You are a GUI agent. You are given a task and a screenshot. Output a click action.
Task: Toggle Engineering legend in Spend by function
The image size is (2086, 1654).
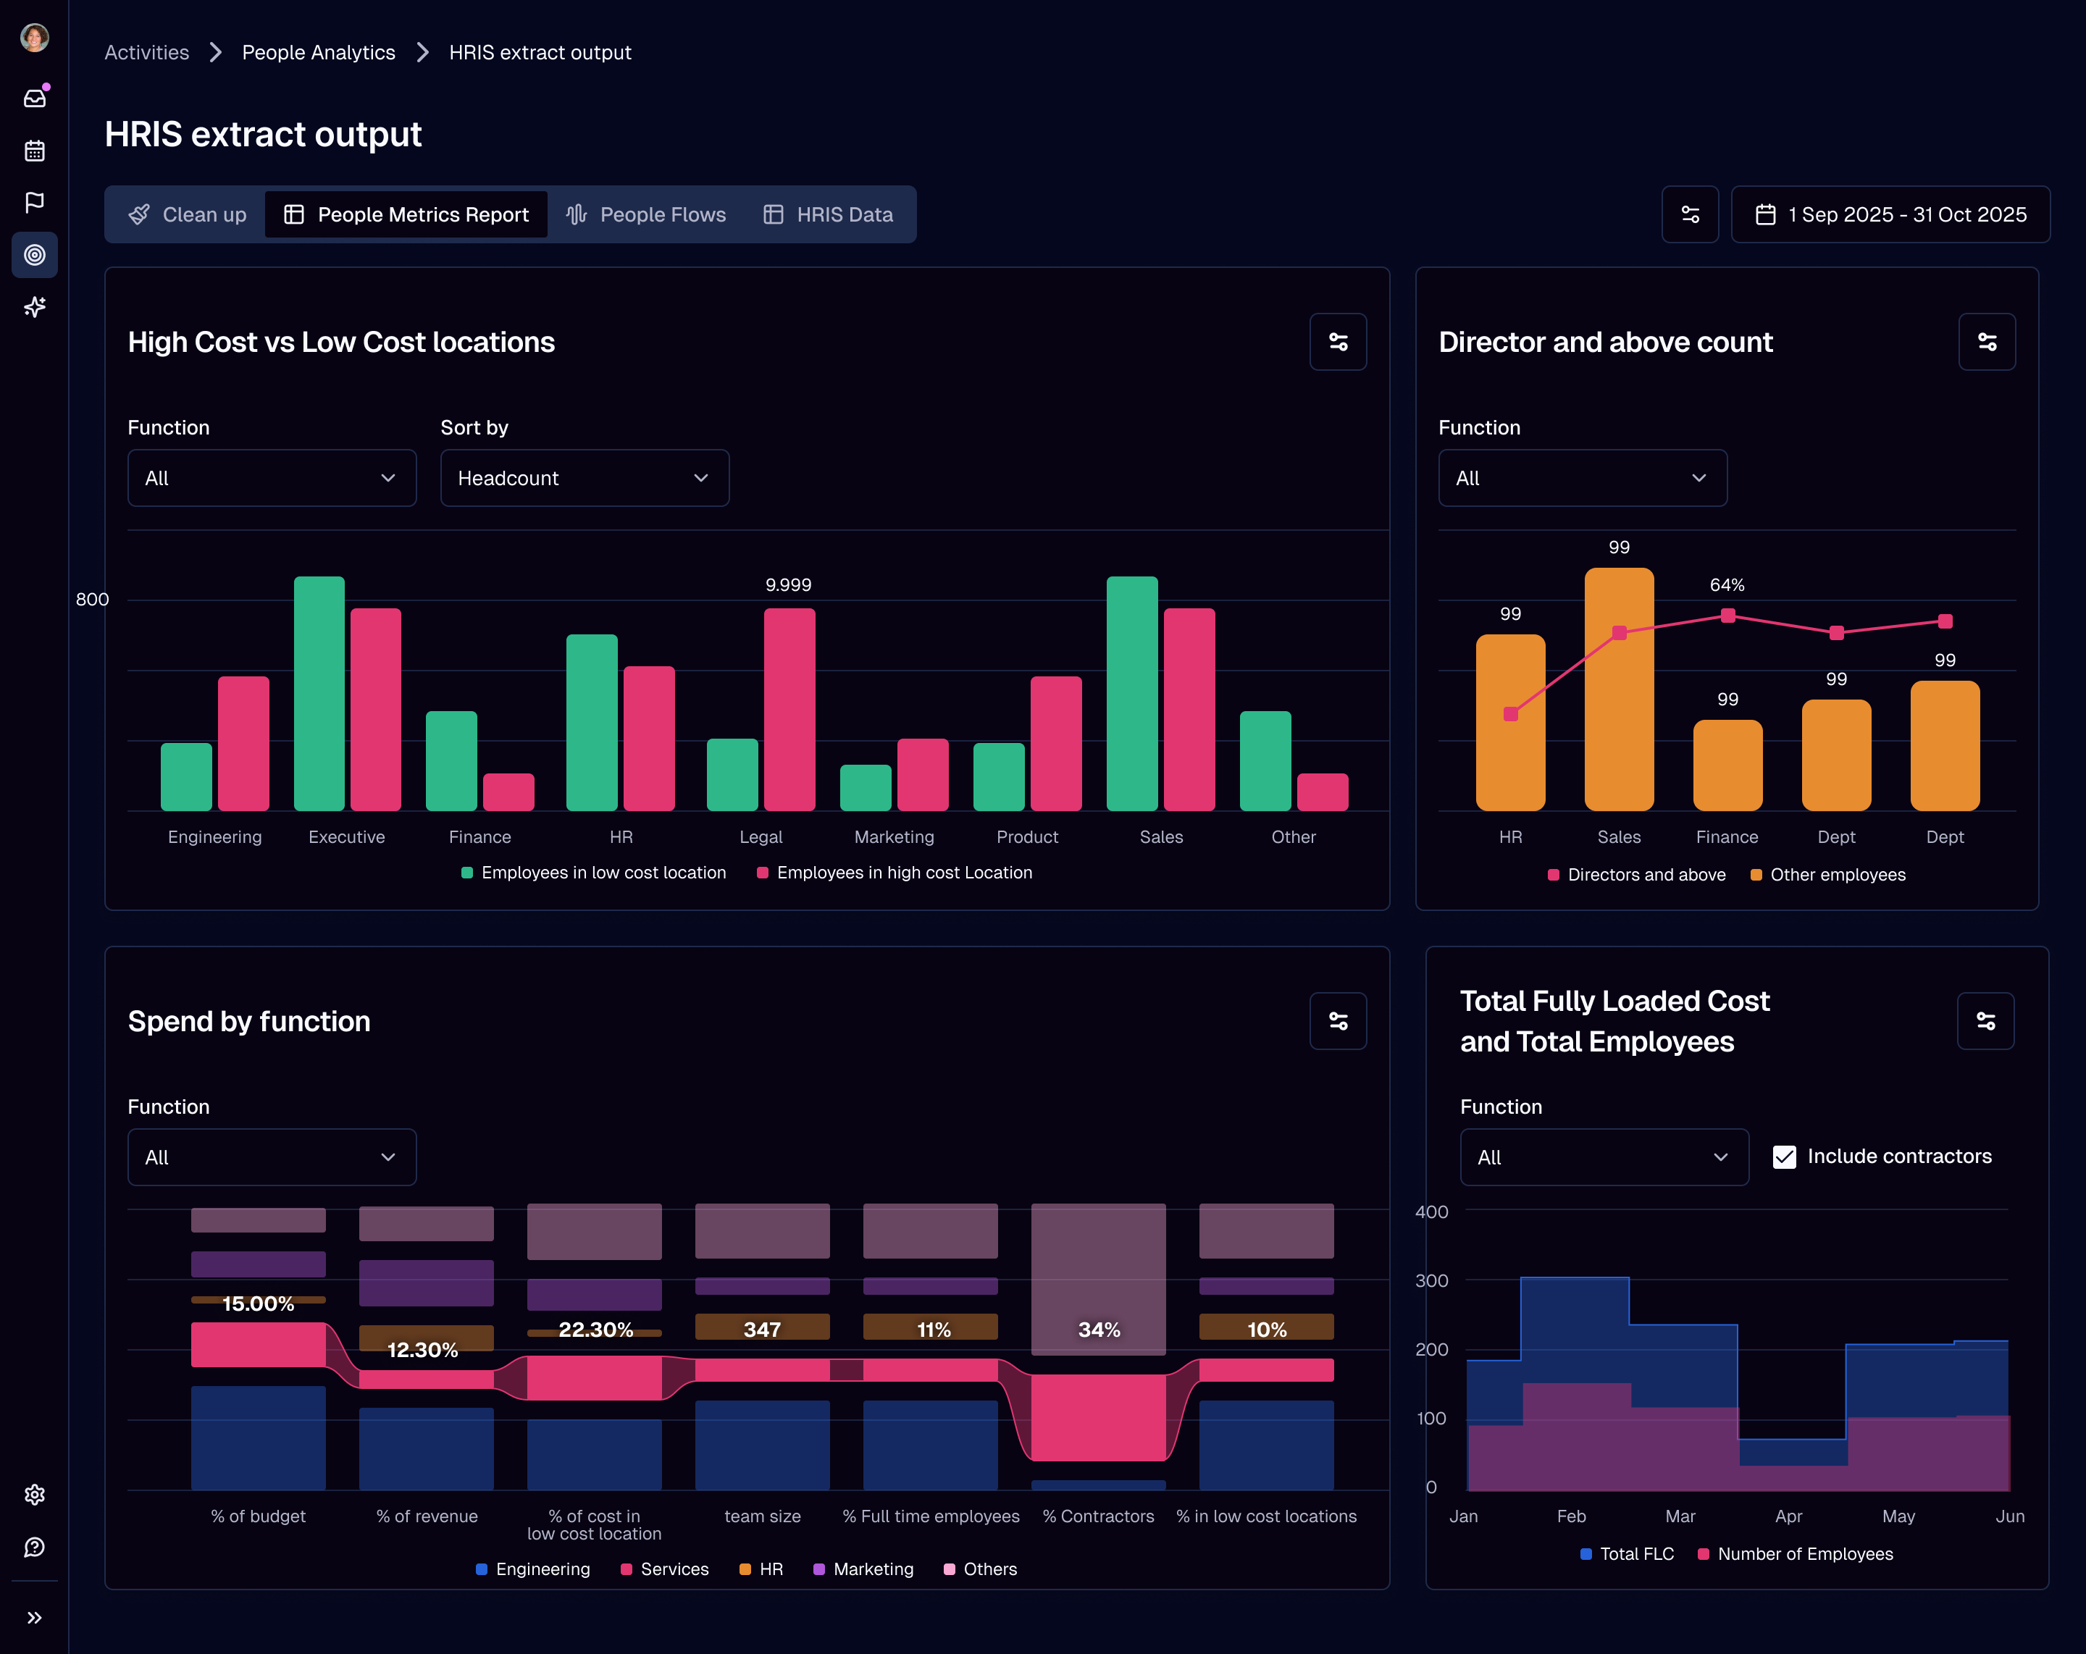533,1569
